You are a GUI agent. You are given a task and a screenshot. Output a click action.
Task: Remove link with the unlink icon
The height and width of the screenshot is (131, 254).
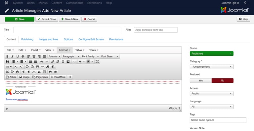(x=58, y=62)
